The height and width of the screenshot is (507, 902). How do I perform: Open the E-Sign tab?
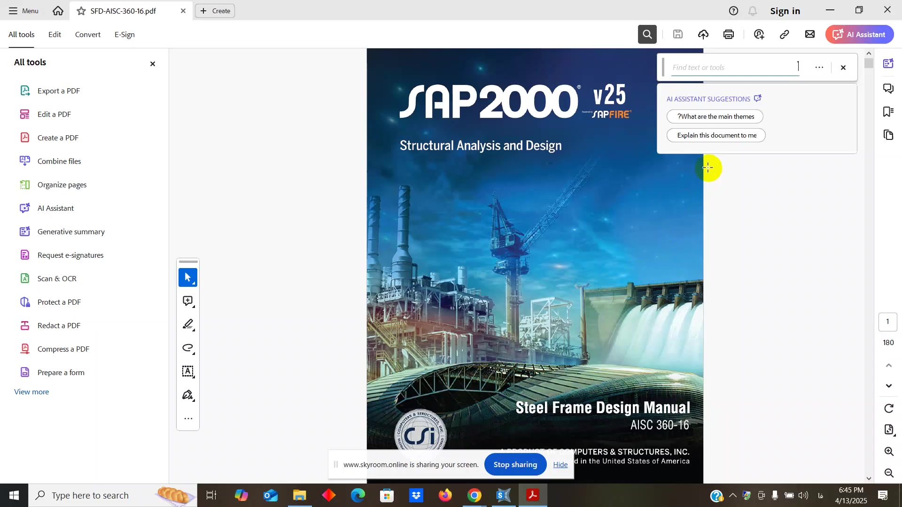tap(124, 35)
